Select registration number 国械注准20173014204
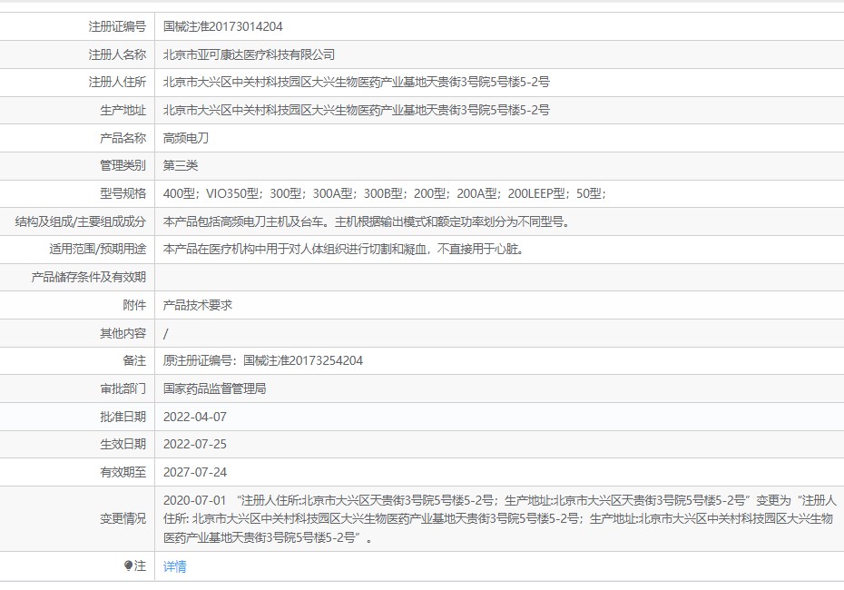 point(223,26)
